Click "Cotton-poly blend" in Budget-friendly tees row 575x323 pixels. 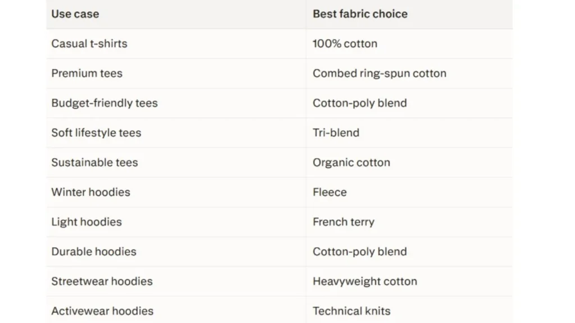(x=360, y=103)
